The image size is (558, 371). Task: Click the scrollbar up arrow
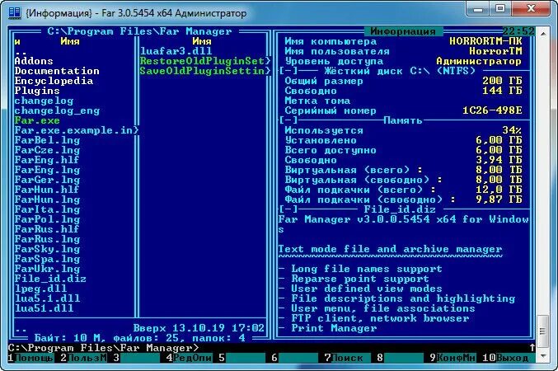(543, 33)
